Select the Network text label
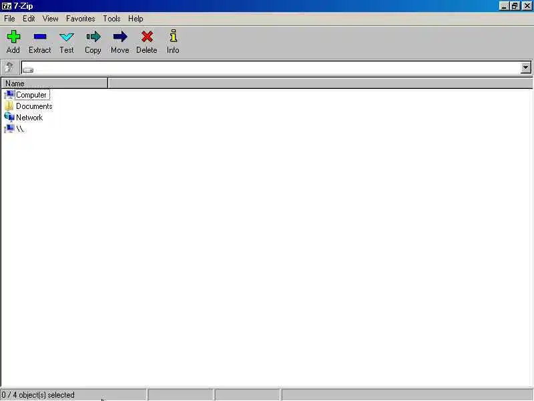This screenshot has width=534, height=401. 29,118
